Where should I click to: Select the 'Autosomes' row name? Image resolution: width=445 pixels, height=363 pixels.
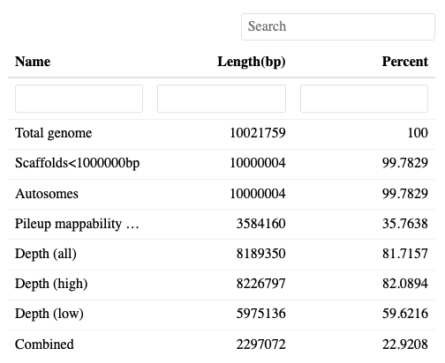tap(47, 194)
